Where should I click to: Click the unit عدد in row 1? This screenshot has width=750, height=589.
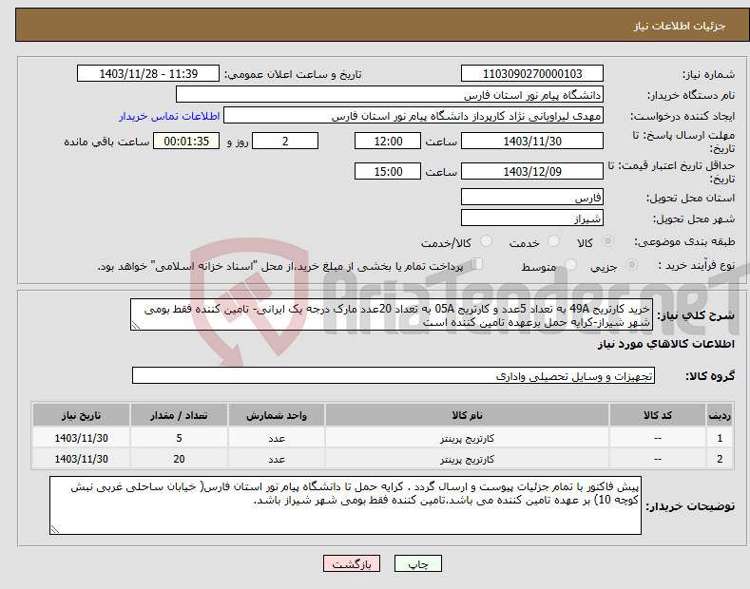(x=277, y=438)
